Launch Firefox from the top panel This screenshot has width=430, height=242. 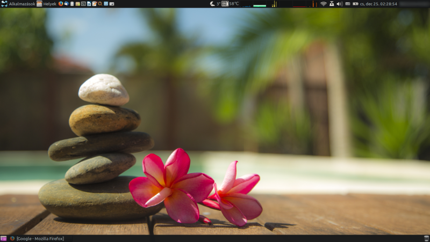click(61, 4)
